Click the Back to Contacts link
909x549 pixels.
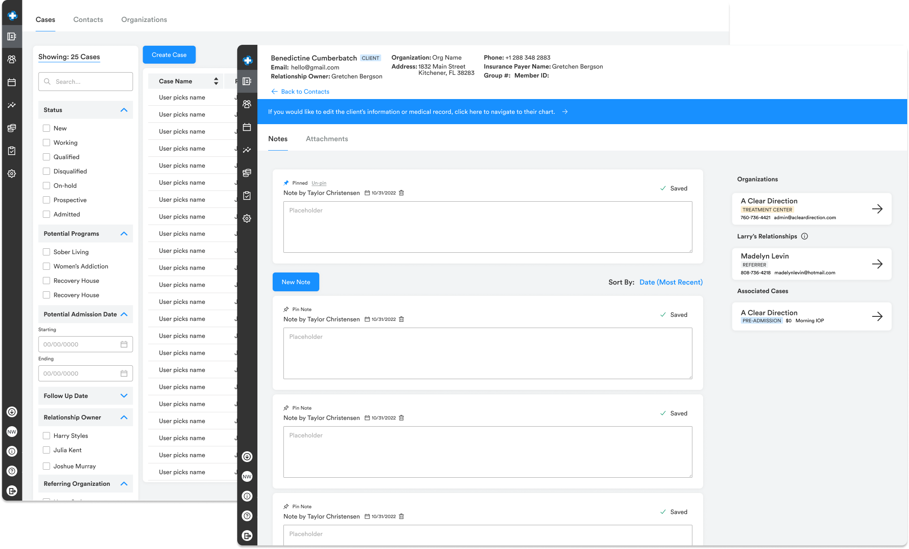[304, 91]
